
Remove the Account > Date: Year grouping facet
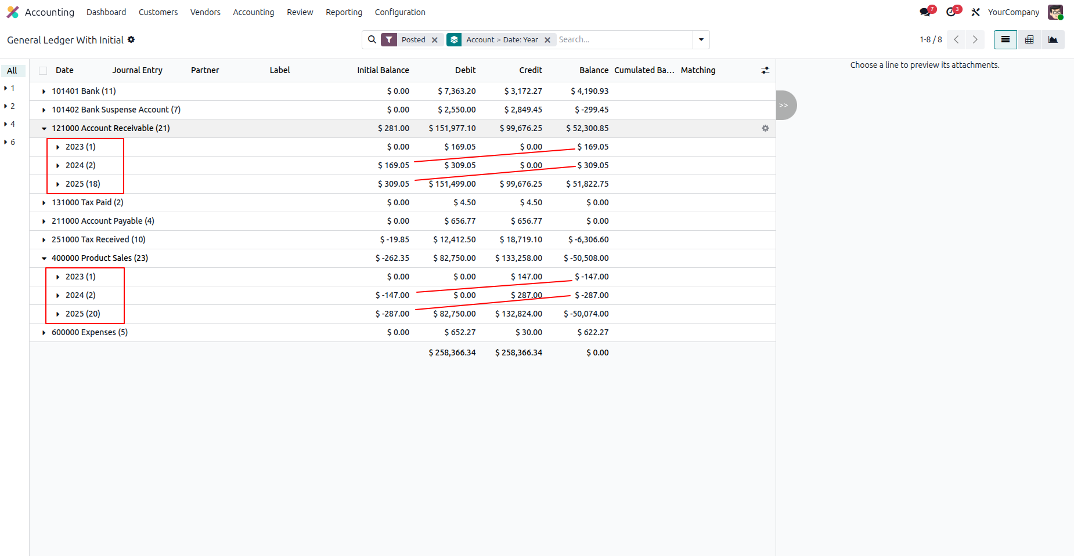[547, 40]
